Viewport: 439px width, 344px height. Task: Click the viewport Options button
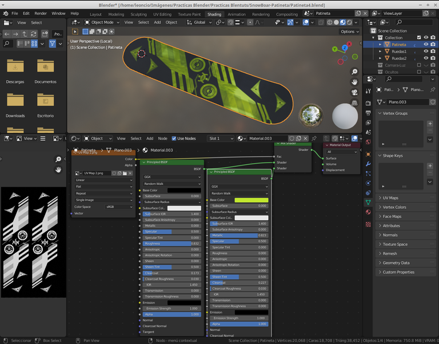tap(348, 31)
